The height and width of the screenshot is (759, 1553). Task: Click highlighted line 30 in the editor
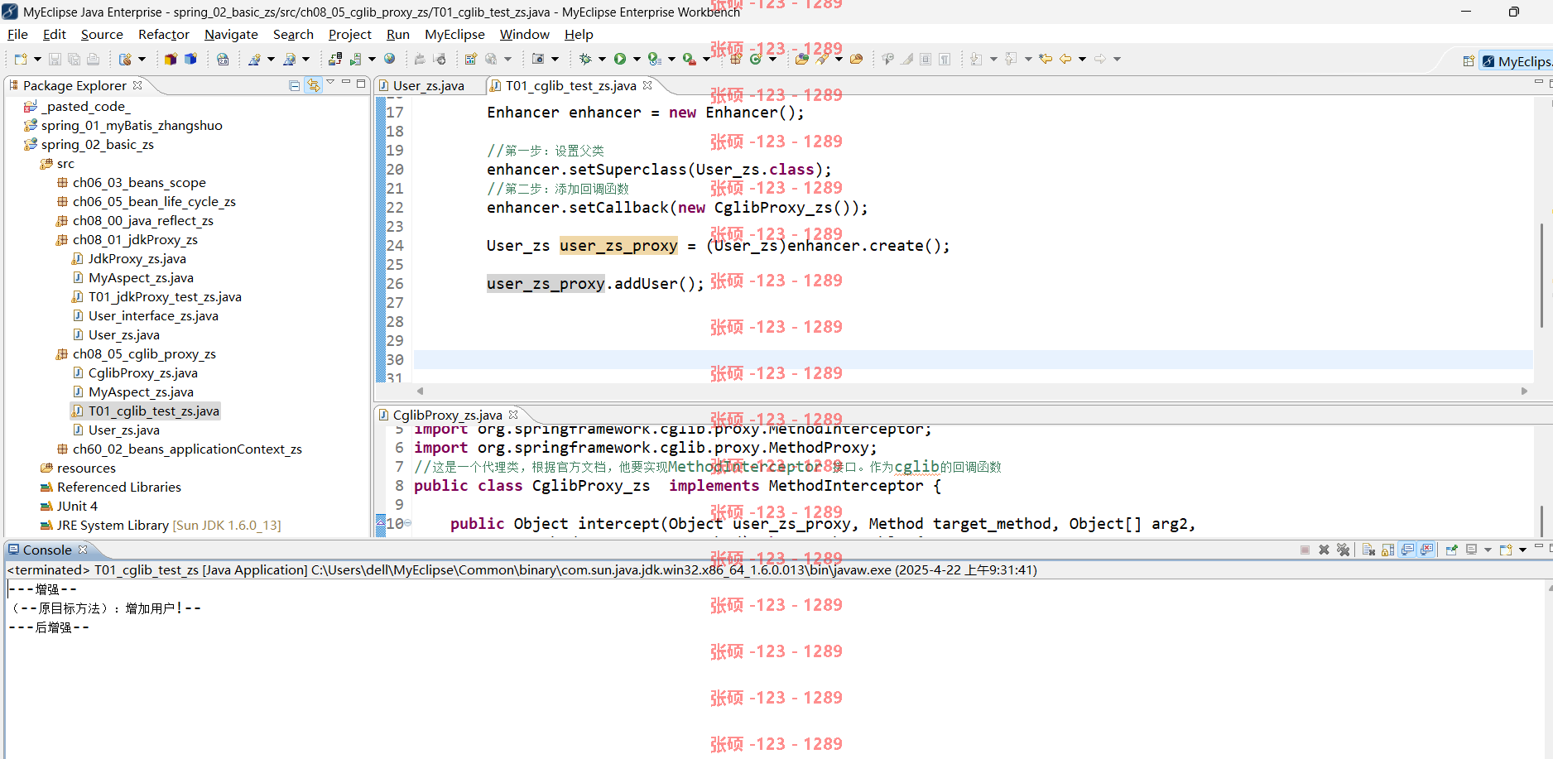[x=973, y=359]
